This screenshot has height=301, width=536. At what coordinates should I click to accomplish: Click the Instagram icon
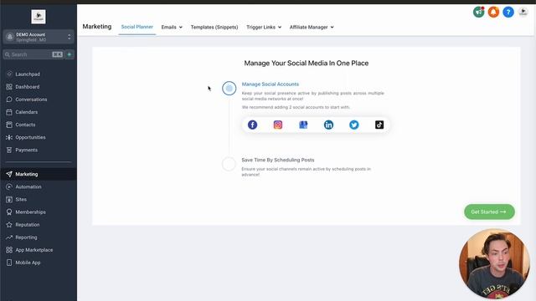278,125
